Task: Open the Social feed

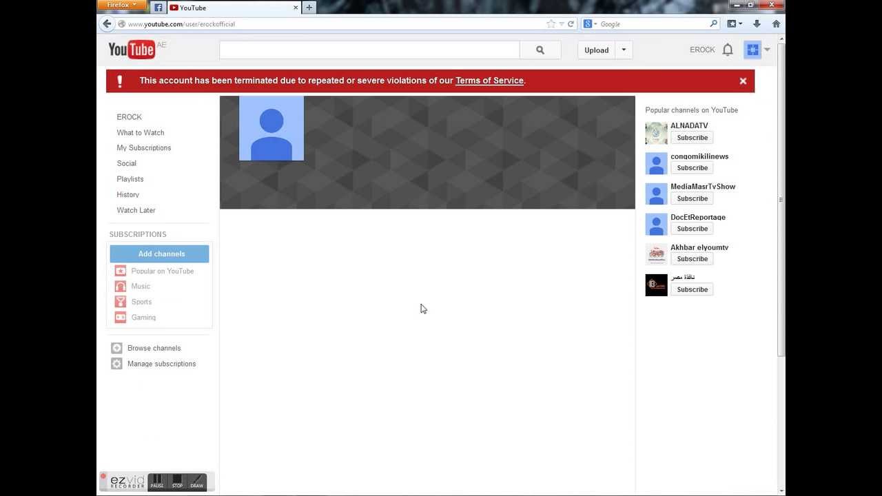Action: (127, 163)
